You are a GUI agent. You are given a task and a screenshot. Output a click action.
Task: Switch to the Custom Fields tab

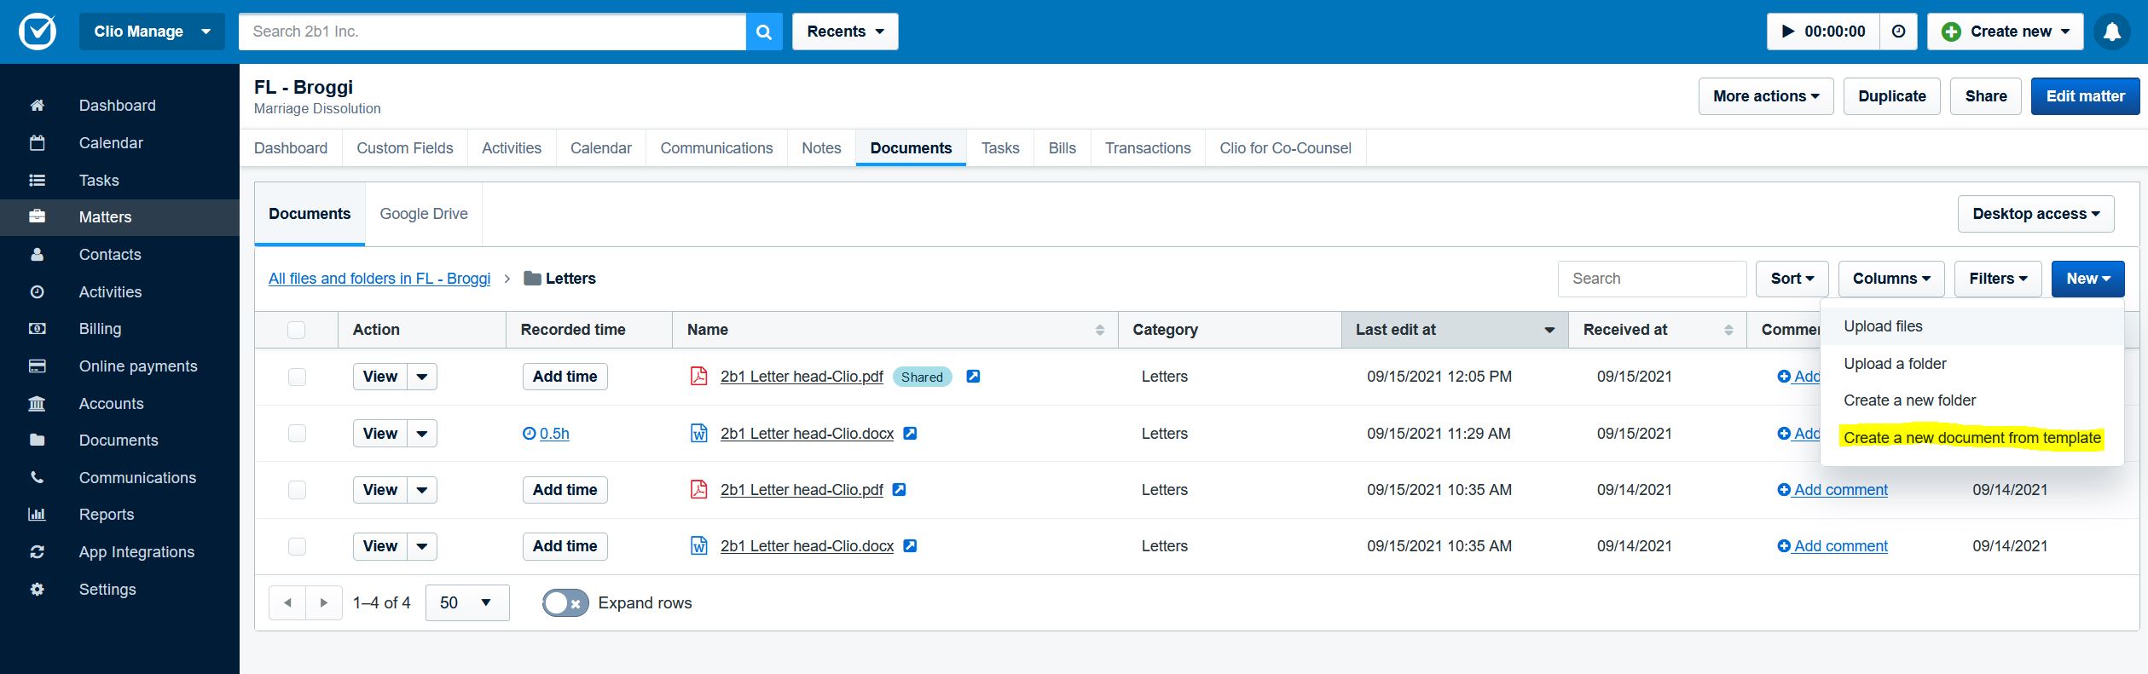point(405,148)
